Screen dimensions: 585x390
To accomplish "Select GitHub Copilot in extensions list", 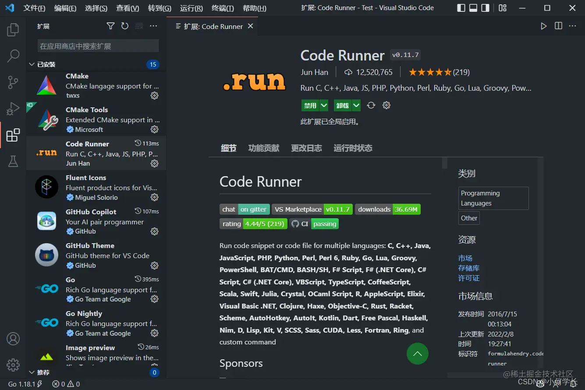I will (x=96, y=221).
